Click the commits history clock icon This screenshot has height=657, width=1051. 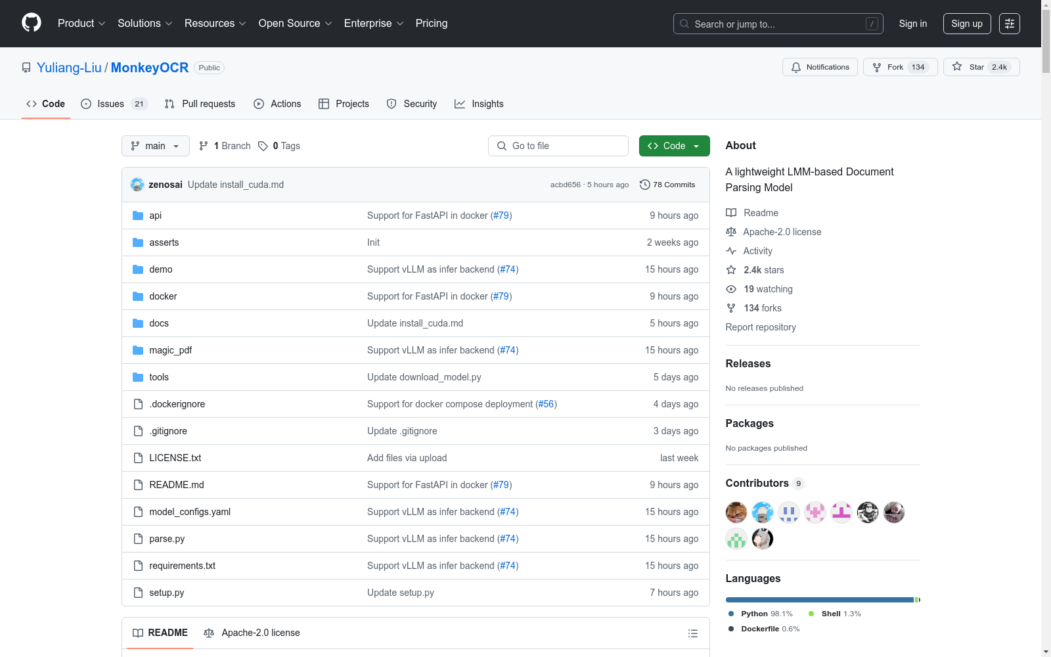click(x=645, y=185)
